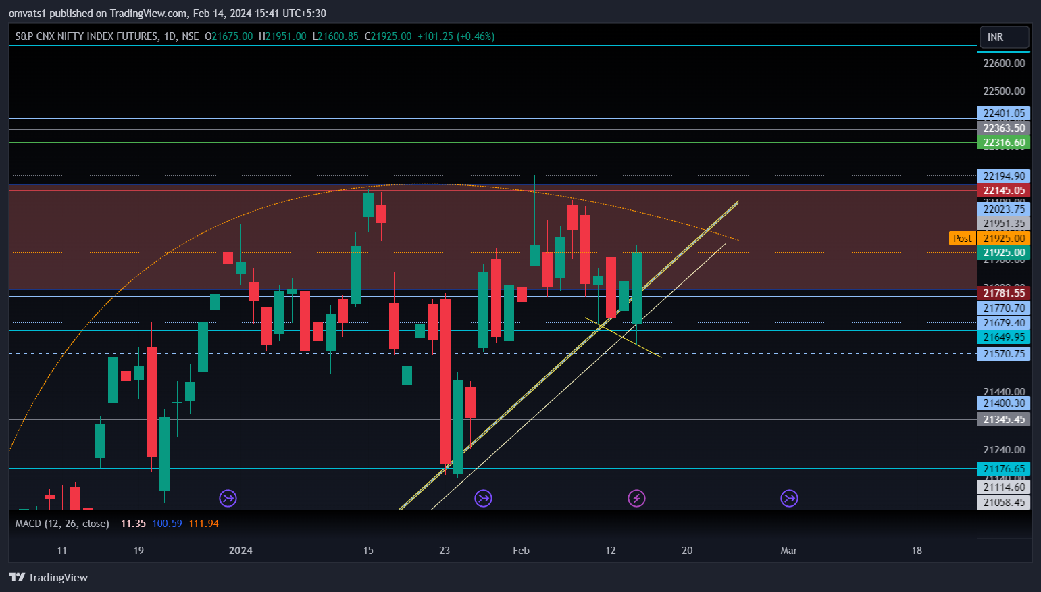1041x592 pixels.
Task: Select the green 22316.60 price tag
Action: pos(1003,143)
